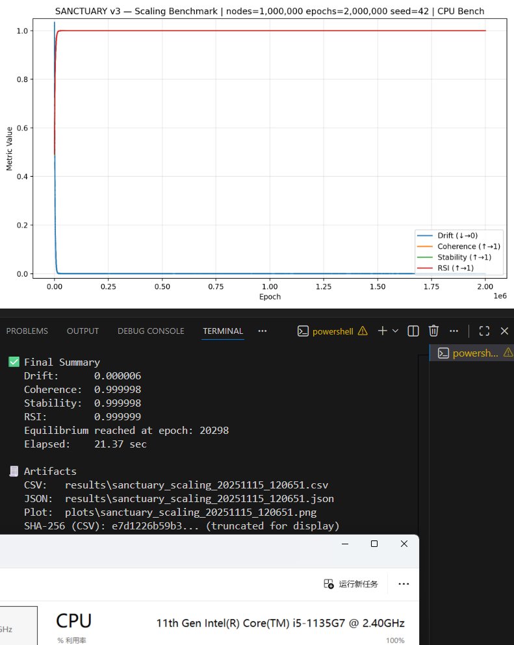This screenshot has height=645, width=514.
Task: Click warning icon on terminal list entry
Action: [509, 352]
